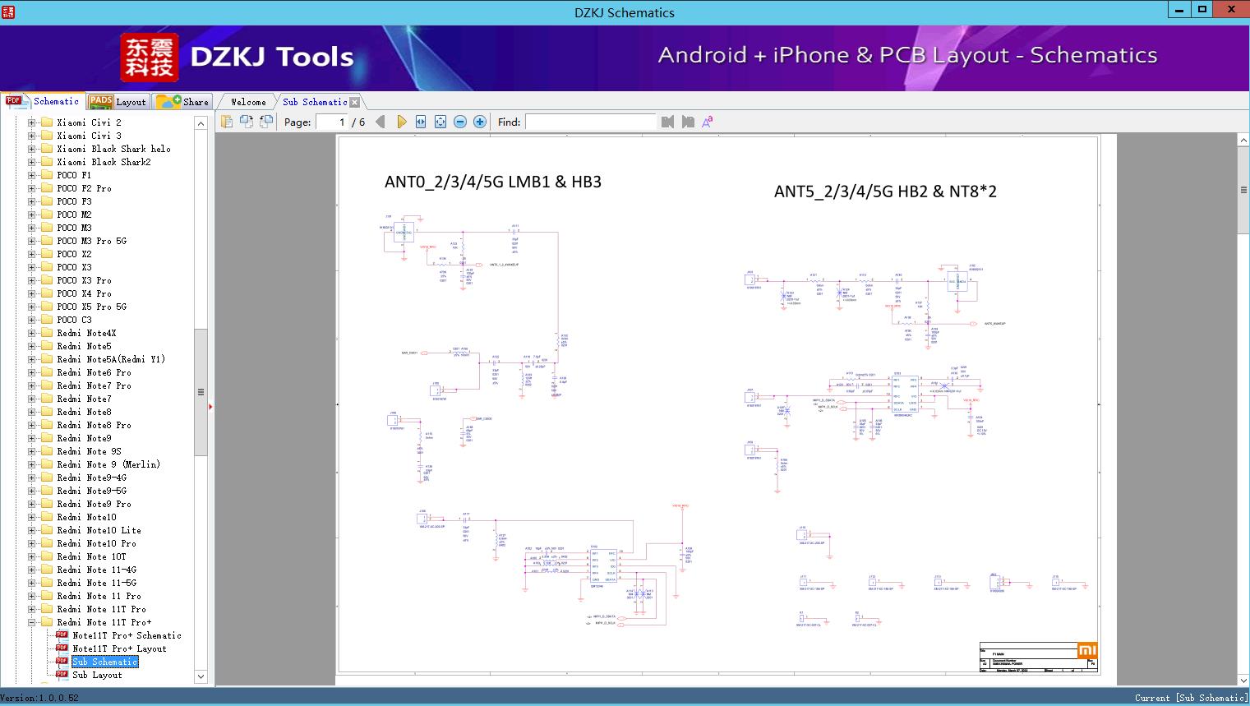1250x706 pixels.
Task: Click the page number input field
Action: (331, 122)
